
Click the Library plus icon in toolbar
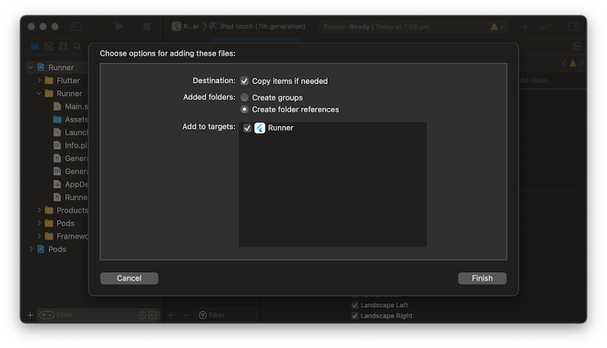524,27
